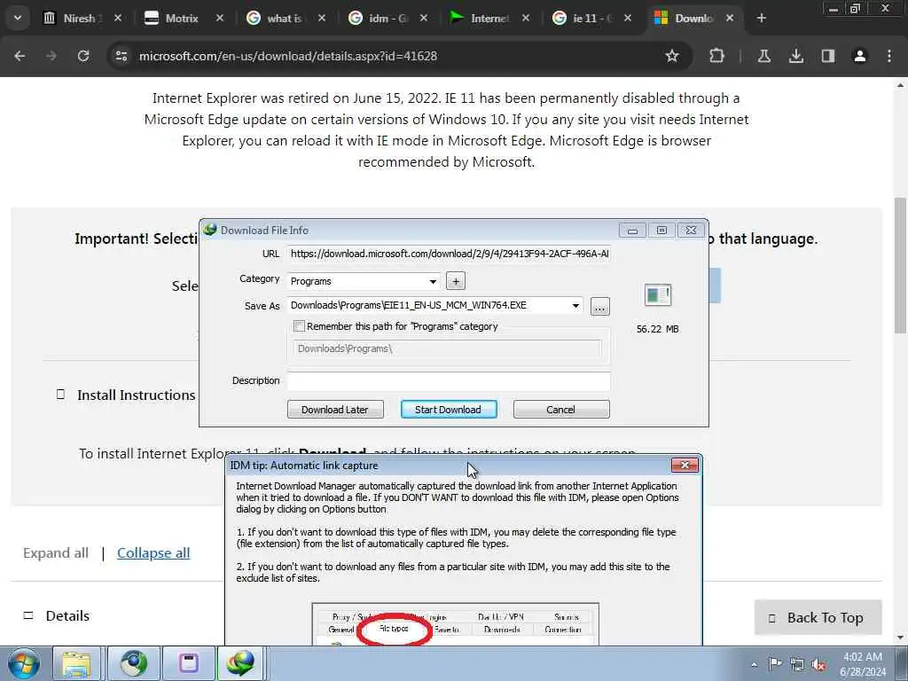
Task: Click Download Later button
Action: pos(335,410)
